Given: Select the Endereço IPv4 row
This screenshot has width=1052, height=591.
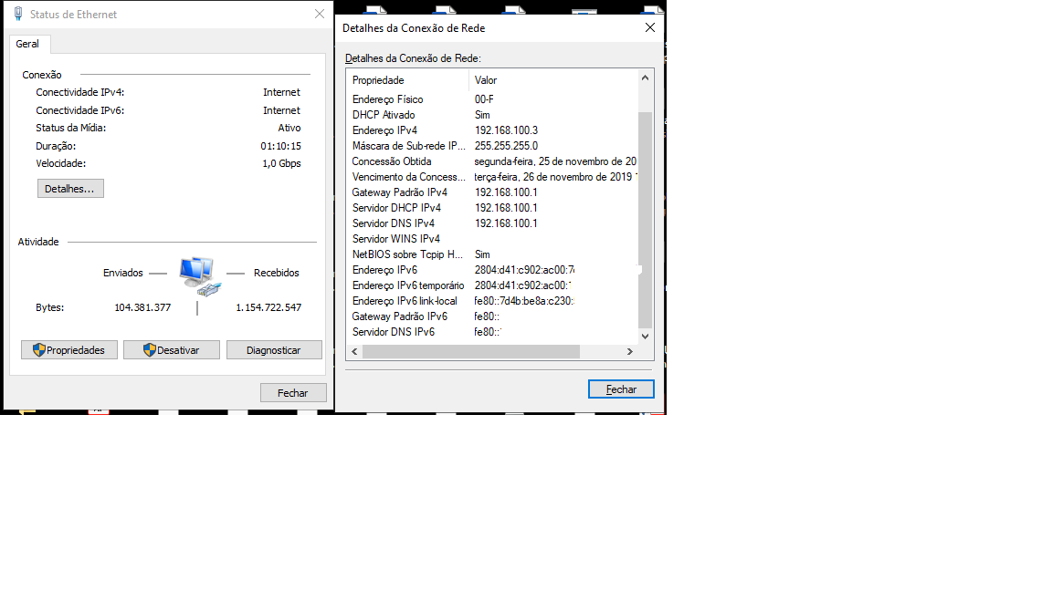Looking at the screenshot, I should pos(492,130).
